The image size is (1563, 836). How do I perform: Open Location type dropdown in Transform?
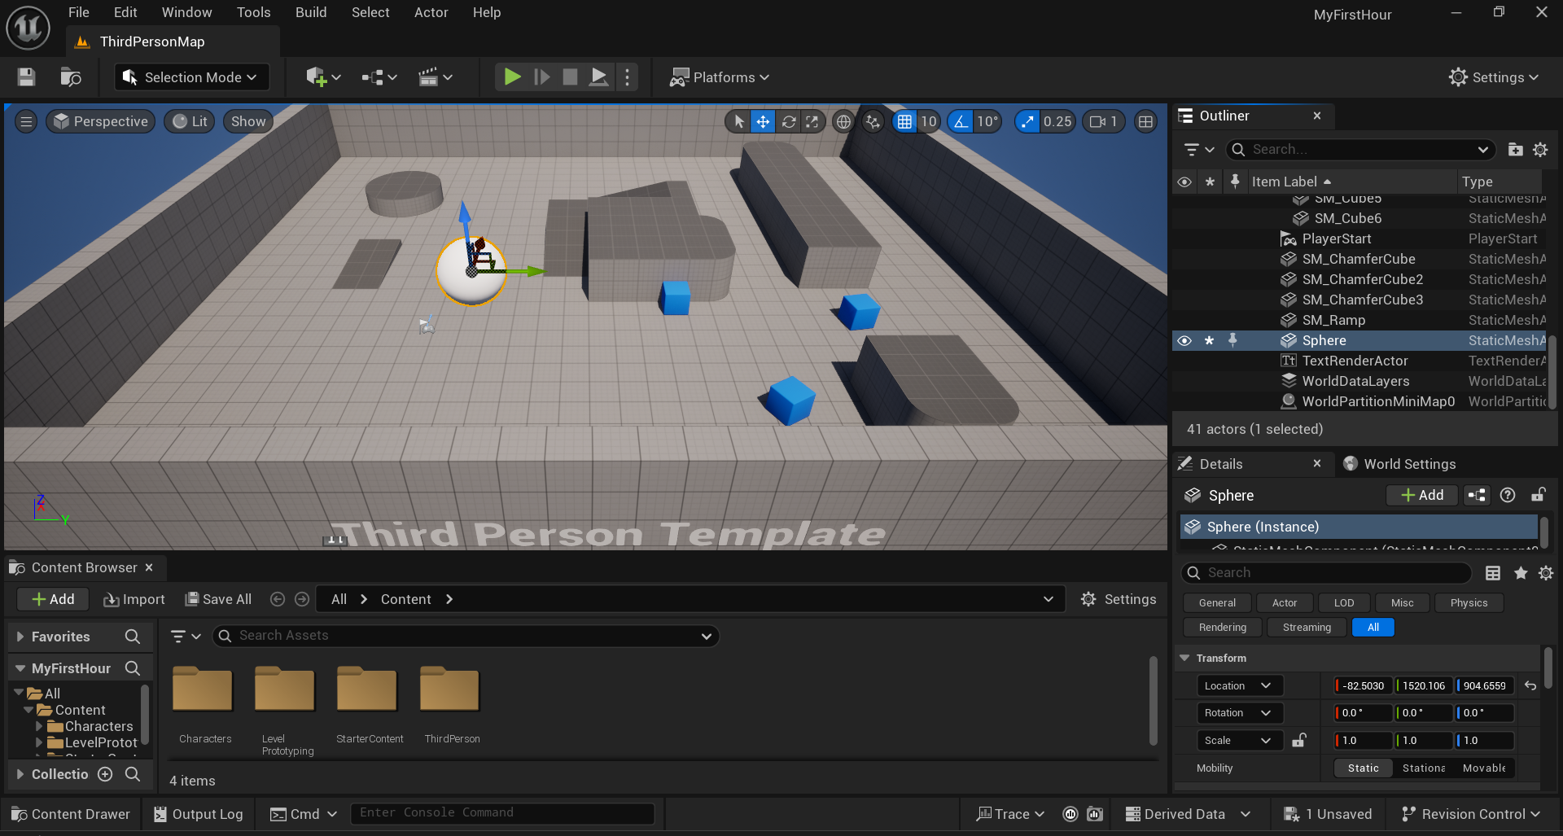1239,685
